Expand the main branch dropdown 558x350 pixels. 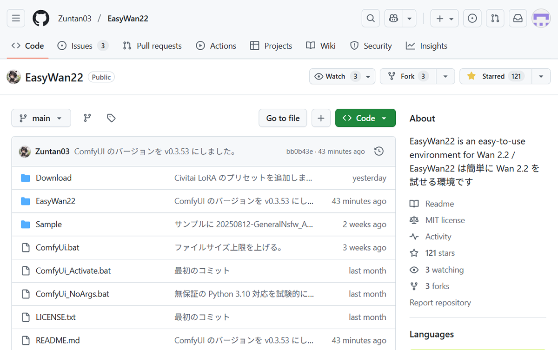tap(41, 118)
